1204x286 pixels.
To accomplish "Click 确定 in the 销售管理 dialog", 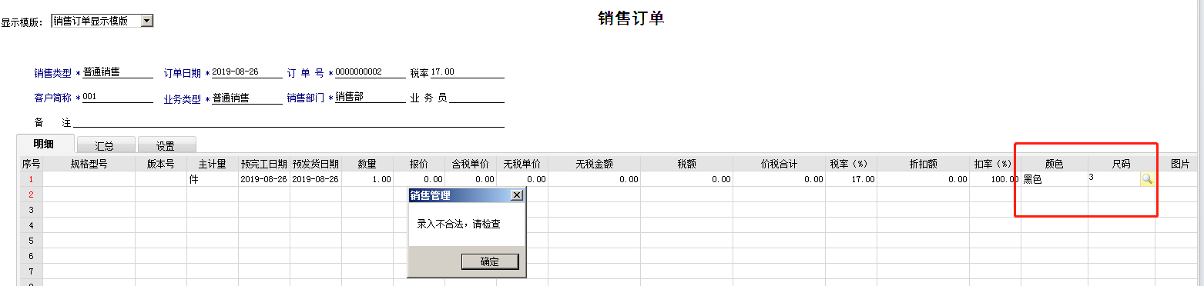I will point(489,261).
